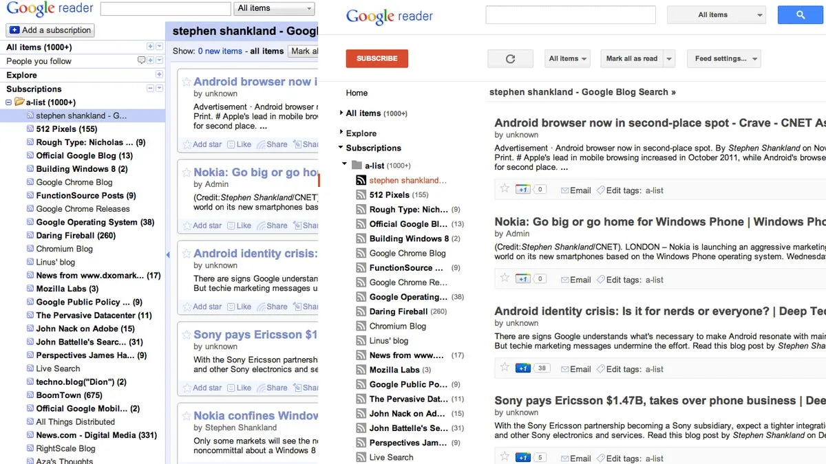Star the old-design Sony pays Ericsson article
826x464 pixels.
(x=187, y=335)
